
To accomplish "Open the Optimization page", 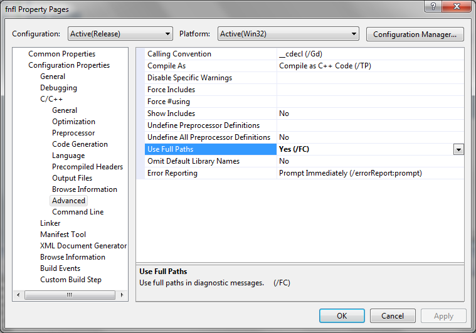I will [73, 122].
